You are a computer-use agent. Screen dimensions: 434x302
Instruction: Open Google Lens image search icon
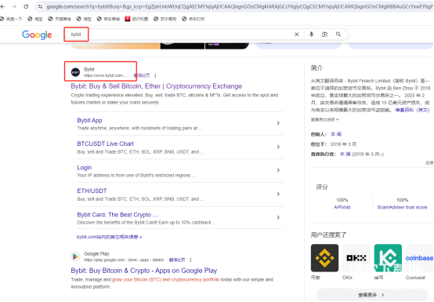[324, 35]
